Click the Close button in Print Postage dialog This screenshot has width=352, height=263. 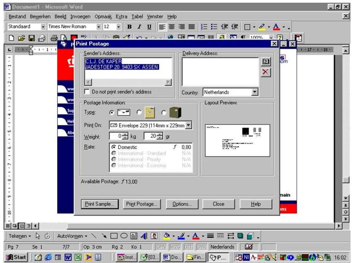click(219, 204)
